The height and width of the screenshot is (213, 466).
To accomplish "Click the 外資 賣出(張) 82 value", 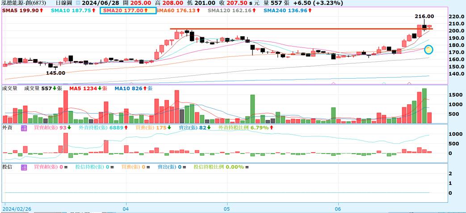I will [195, 128].
